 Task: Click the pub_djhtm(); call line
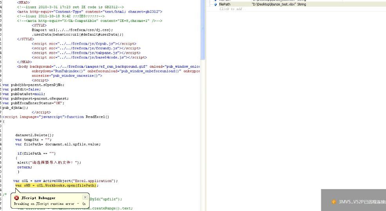tap(15, 108)
